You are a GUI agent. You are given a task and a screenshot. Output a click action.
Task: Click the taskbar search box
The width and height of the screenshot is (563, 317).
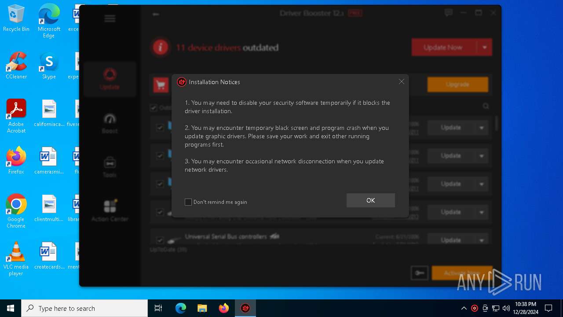coord(84,308)
